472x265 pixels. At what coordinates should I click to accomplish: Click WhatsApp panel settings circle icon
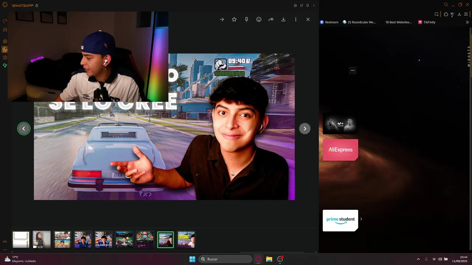[x=295, y=6]
